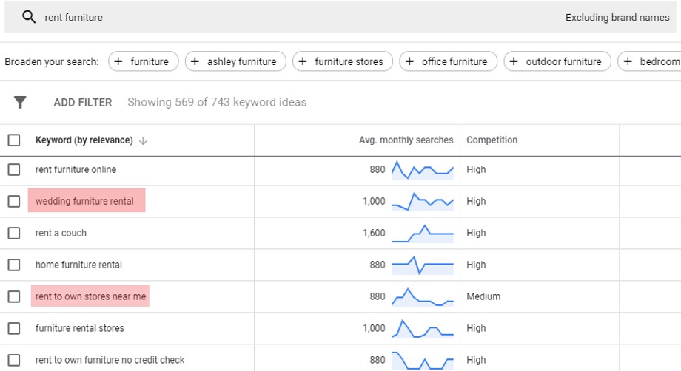Viewport: 681px width, 371px height.
Task: Click trend sparkline for rent a couch
Action: pyautogui.click(x=422, y=233)
